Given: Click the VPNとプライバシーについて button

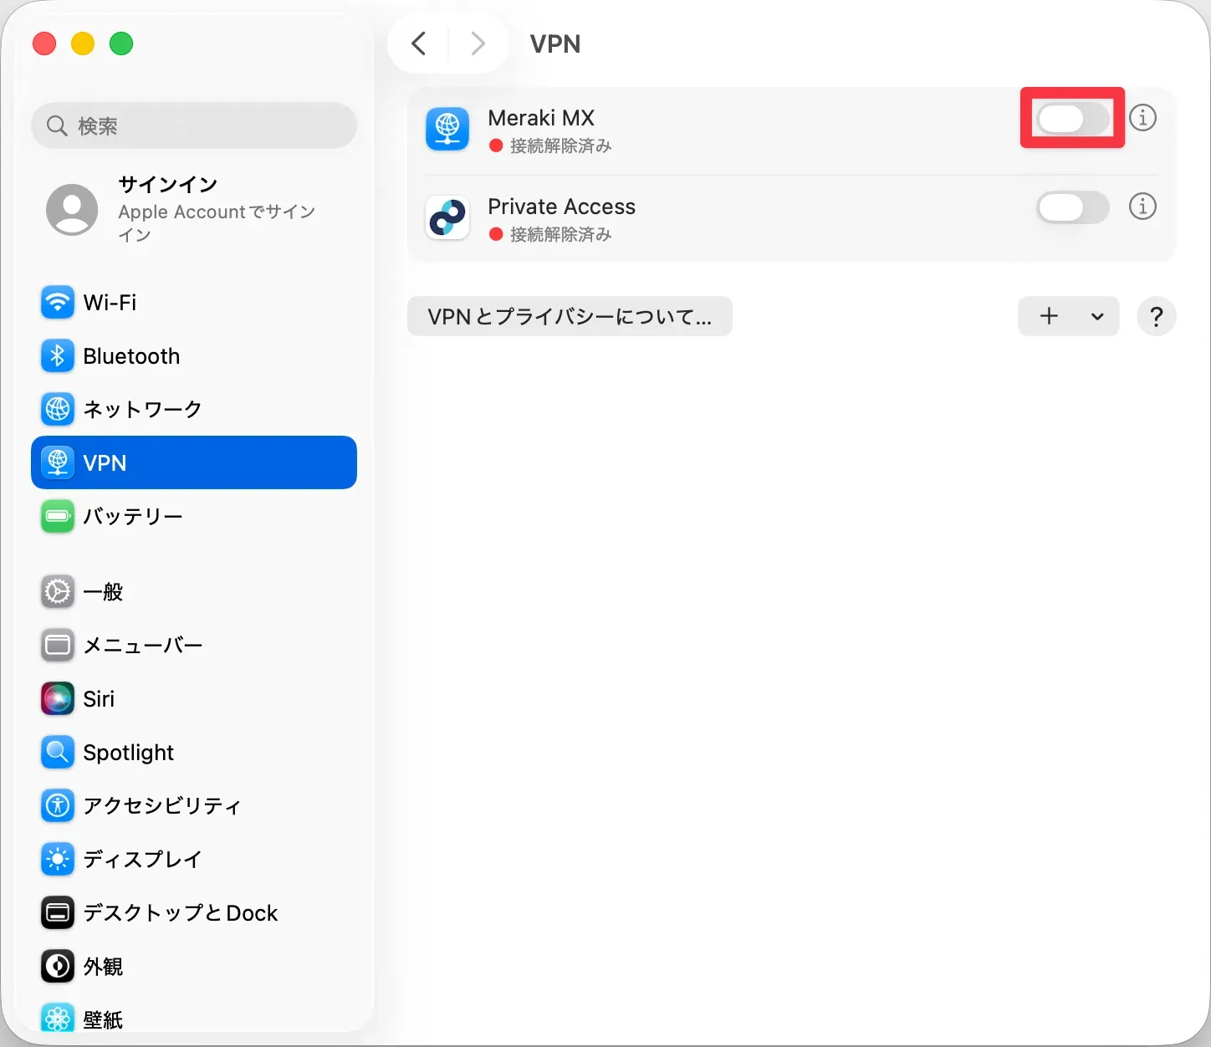Looking at the screenshot, I should coord(570,317).
